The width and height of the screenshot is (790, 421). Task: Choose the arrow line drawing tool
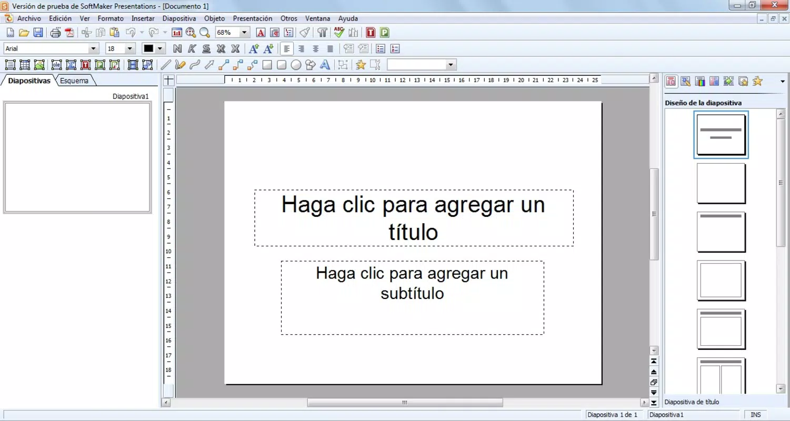point(209,65)
